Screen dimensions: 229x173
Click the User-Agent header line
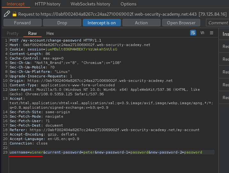tap(105, 92)
